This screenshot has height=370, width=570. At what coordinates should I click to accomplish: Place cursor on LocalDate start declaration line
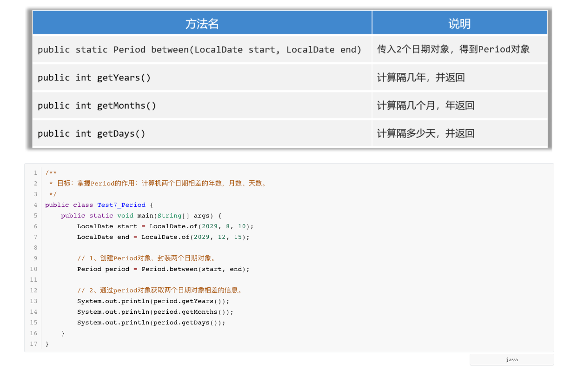[x=165, y=226]
